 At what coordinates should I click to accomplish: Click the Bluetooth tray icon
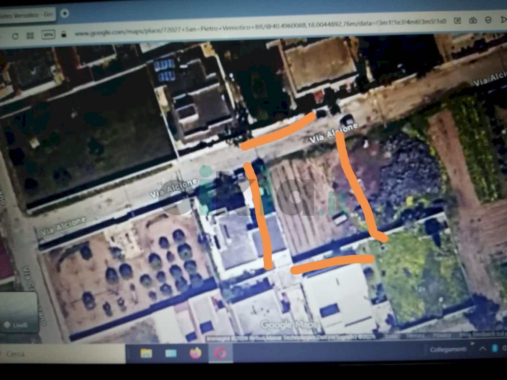tap(494, 348)
